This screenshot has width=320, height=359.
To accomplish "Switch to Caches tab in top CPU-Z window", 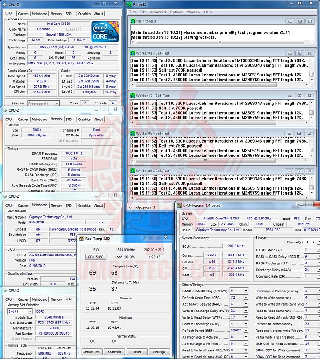I will click(23, 14).
